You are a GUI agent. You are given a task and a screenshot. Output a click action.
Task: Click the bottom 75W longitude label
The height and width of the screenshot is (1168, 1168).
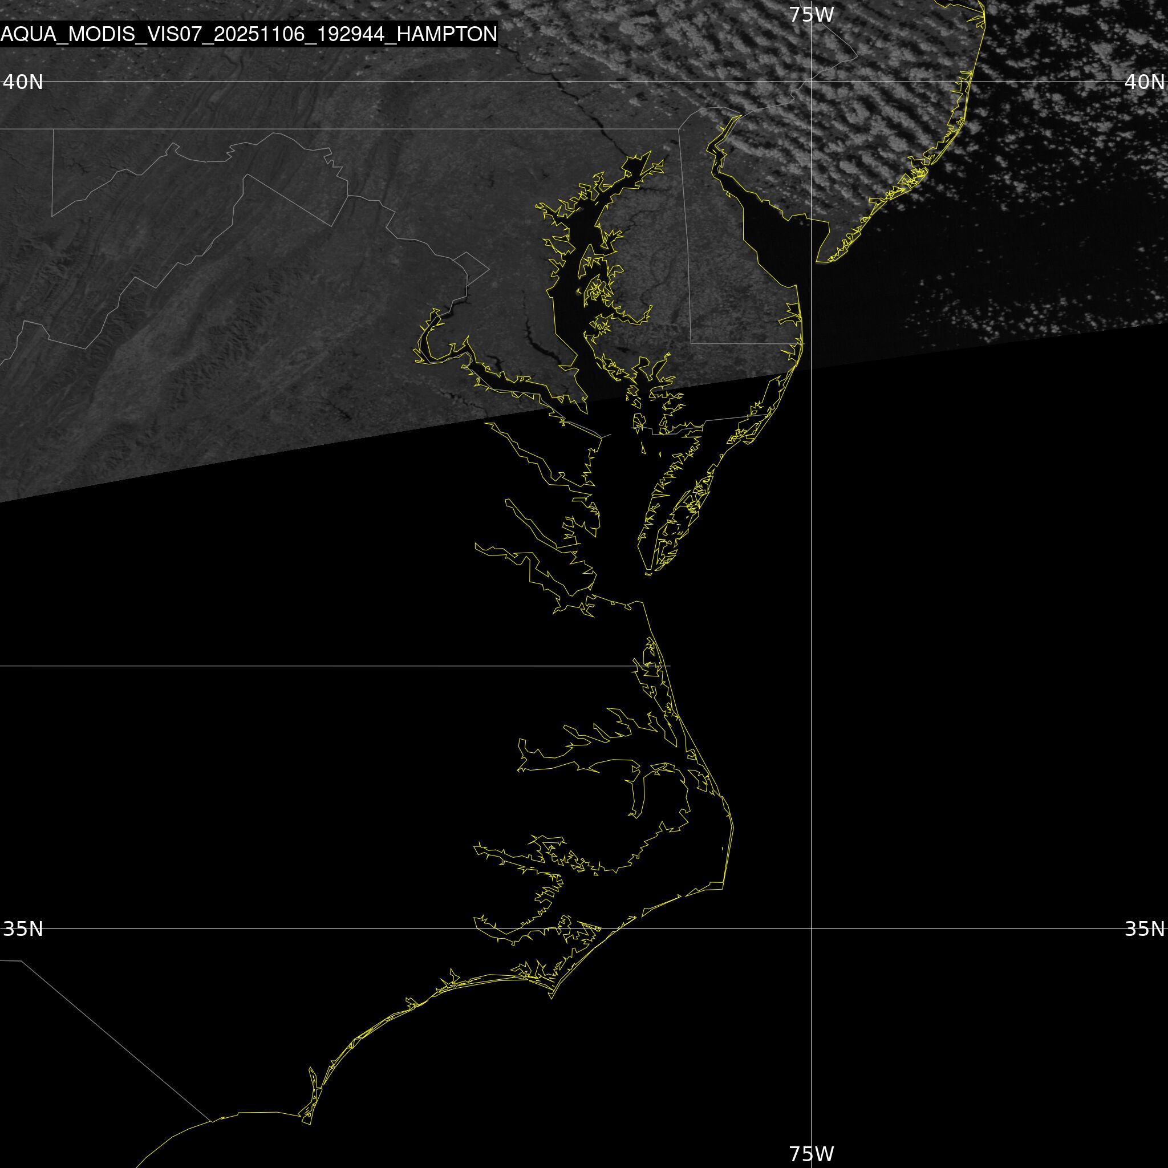(812, 1154)
